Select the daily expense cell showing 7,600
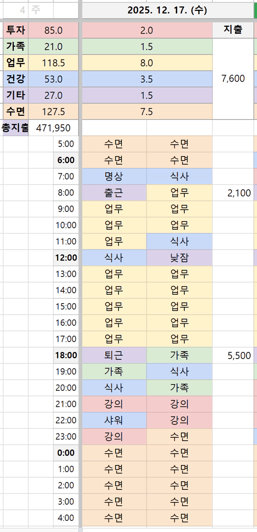The width and height of the screenshot is (257, 532). [233, 79]
